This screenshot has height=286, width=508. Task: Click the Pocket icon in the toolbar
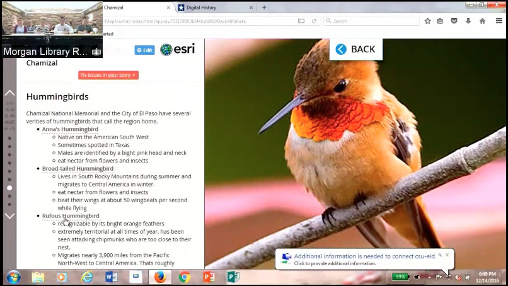point(454,21)
